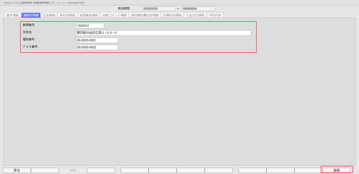Open the 診療内容情報 tab
Viewport: 359px width, 174px height.
tap(172, 15)
